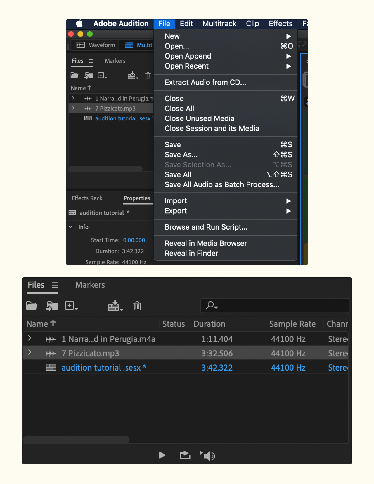
Task: Switch to the Effects Rack tab
Action: point(87,198)
